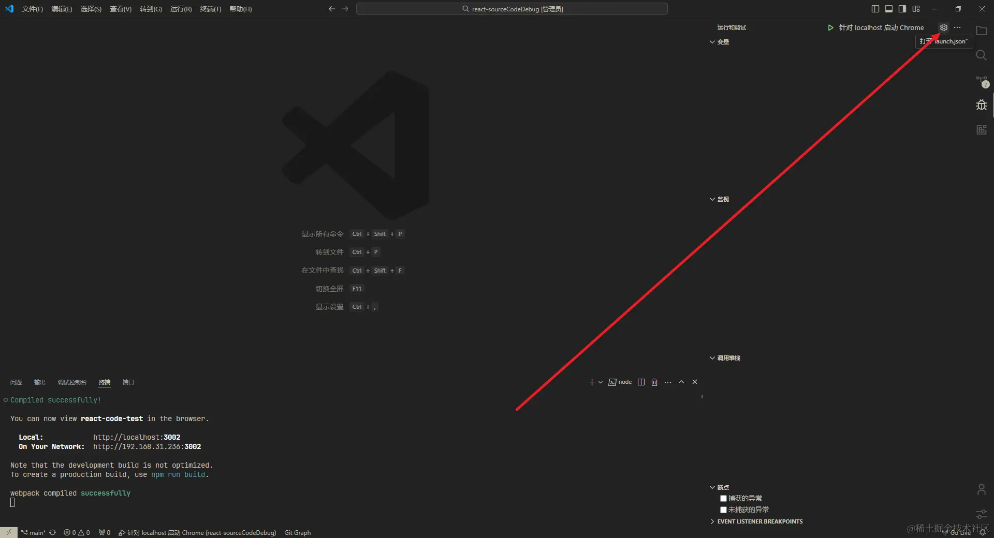
Task: Close the bottom panel
Action: 695,382
